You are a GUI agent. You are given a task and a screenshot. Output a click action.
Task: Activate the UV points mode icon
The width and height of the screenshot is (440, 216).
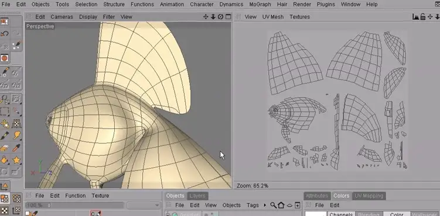(x=16, y=198)
